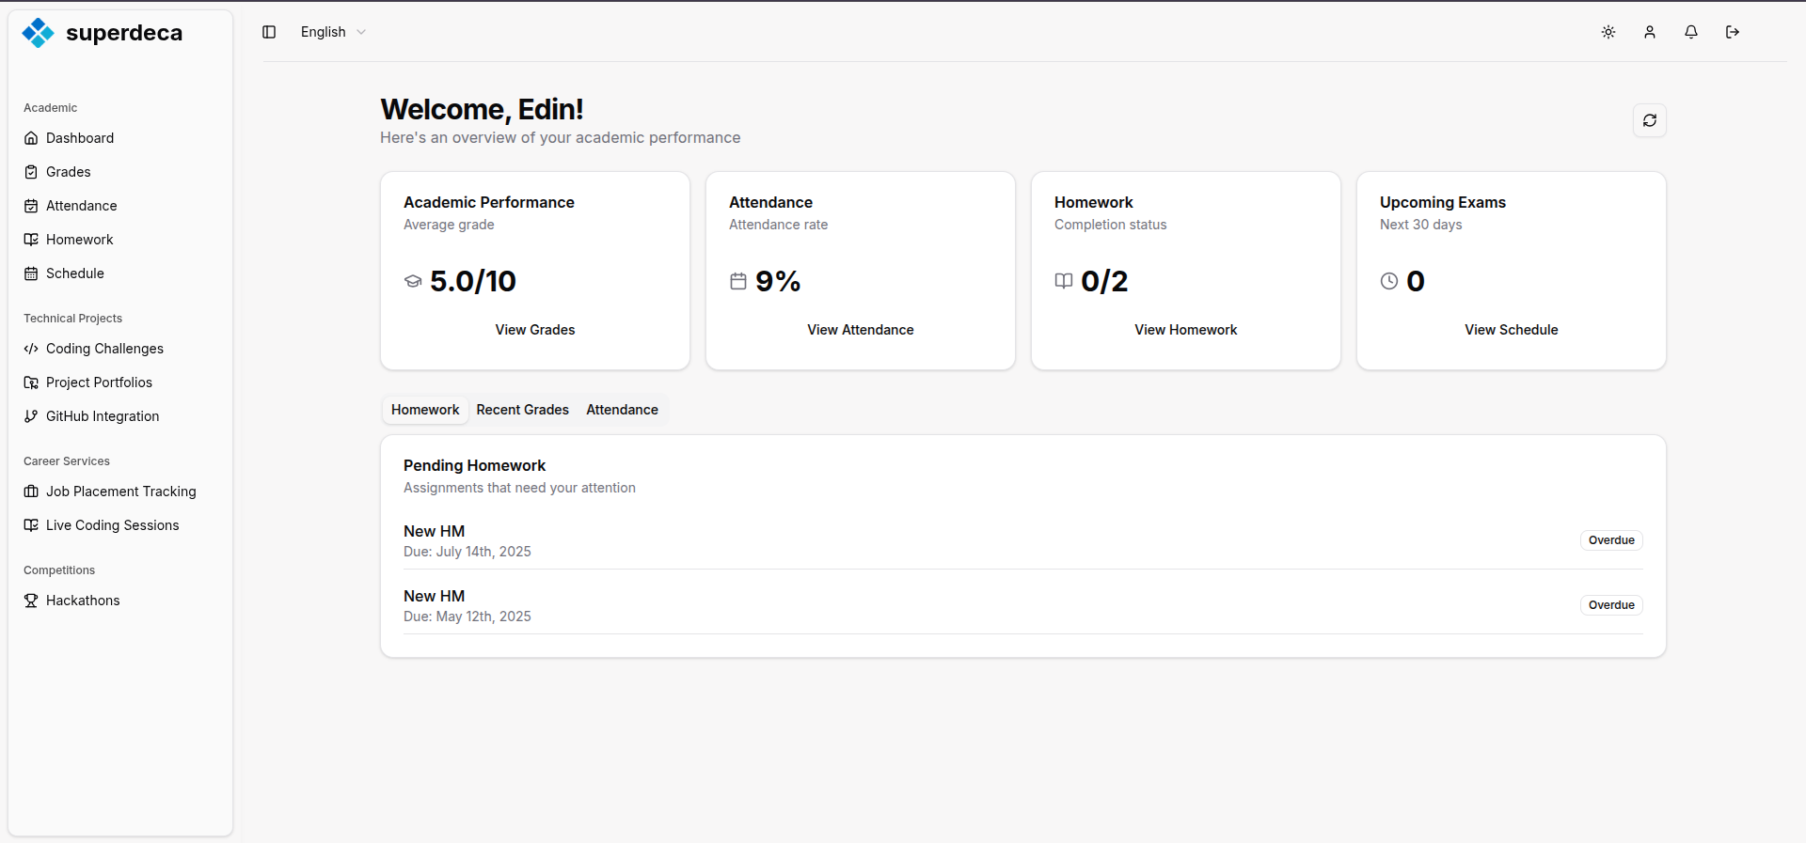Click the 0/2 homework completion value

point(1104,281)
